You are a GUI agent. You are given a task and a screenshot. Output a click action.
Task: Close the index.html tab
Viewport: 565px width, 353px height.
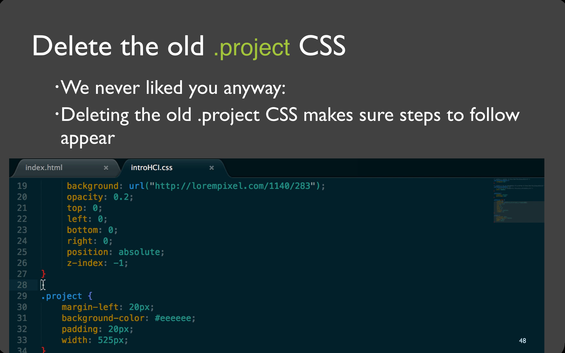[106, 168]
